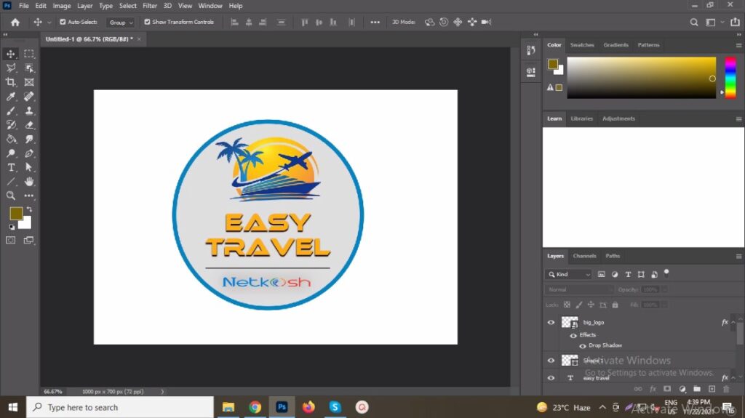Add a layer mask

(667, 389)
